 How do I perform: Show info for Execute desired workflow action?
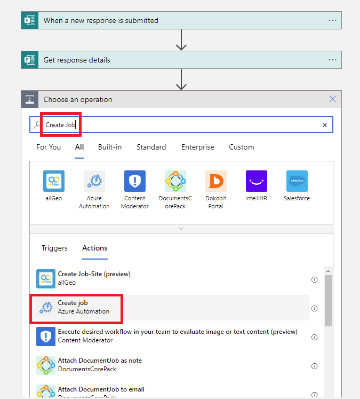coord(314,337)
